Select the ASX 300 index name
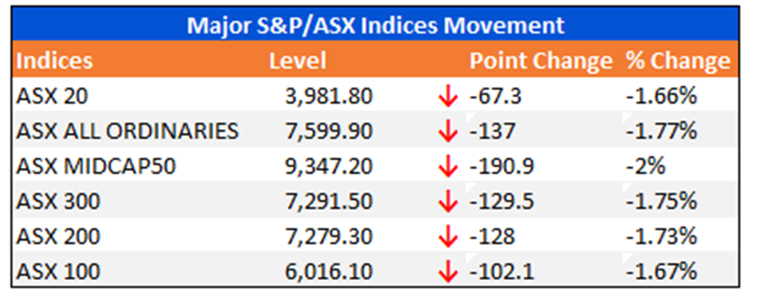Screen dimensions: 763x295 coord(58,202)
